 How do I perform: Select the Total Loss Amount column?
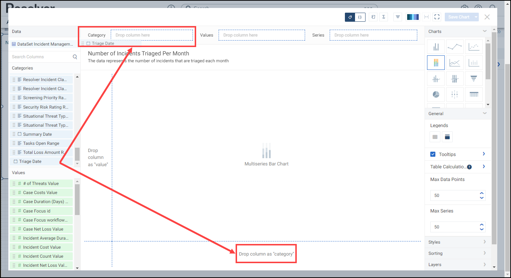click(x=41, y=152)
